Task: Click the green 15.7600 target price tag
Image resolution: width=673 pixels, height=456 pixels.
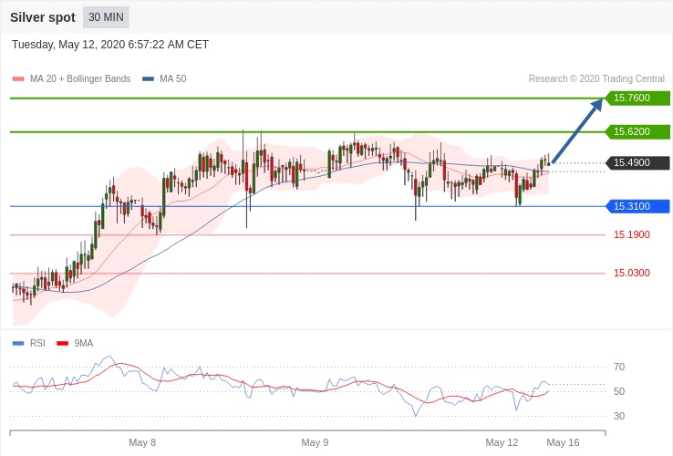Action: click(637, 98)
